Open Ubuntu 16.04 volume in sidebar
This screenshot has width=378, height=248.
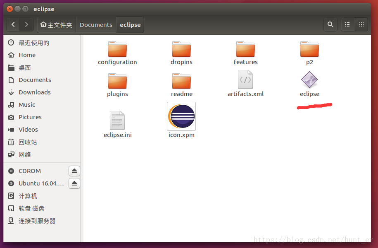(x=41, y=183)
